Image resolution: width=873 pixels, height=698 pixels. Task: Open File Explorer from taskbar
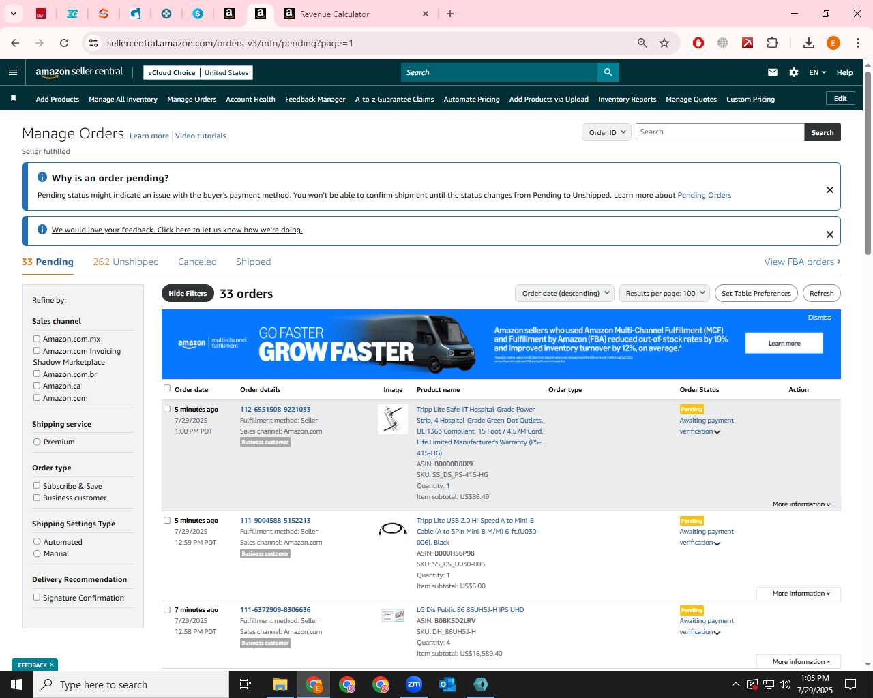(280, 684)
